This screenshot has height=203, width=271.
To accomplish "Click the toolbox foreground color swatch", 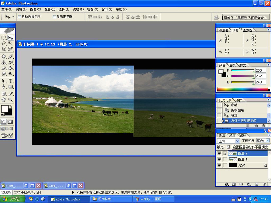I will pos(5,109).
